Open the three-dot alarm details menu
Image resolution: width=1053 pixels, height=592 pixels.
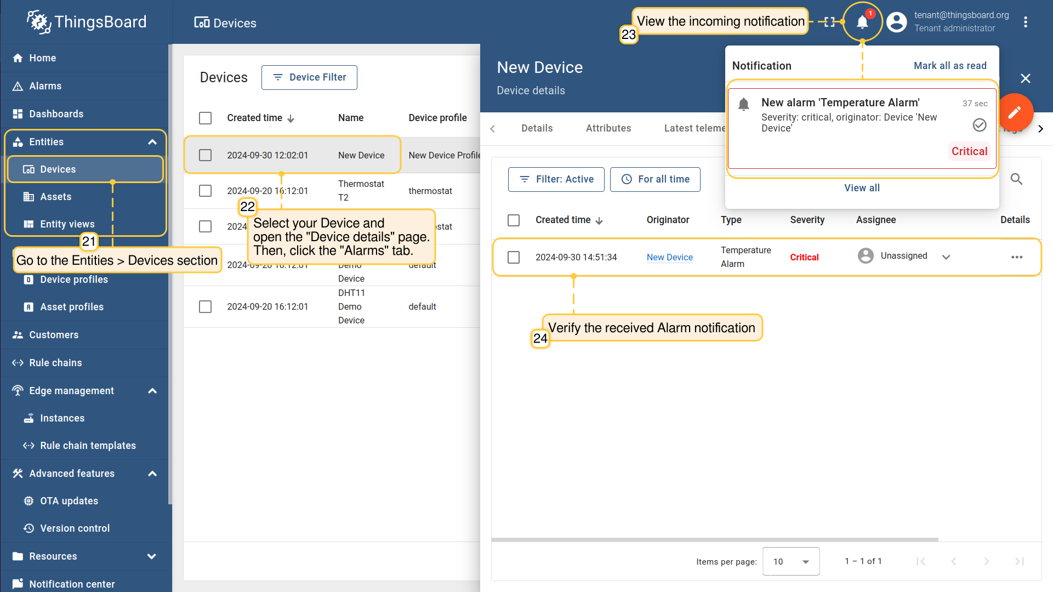coord(1017,257)
